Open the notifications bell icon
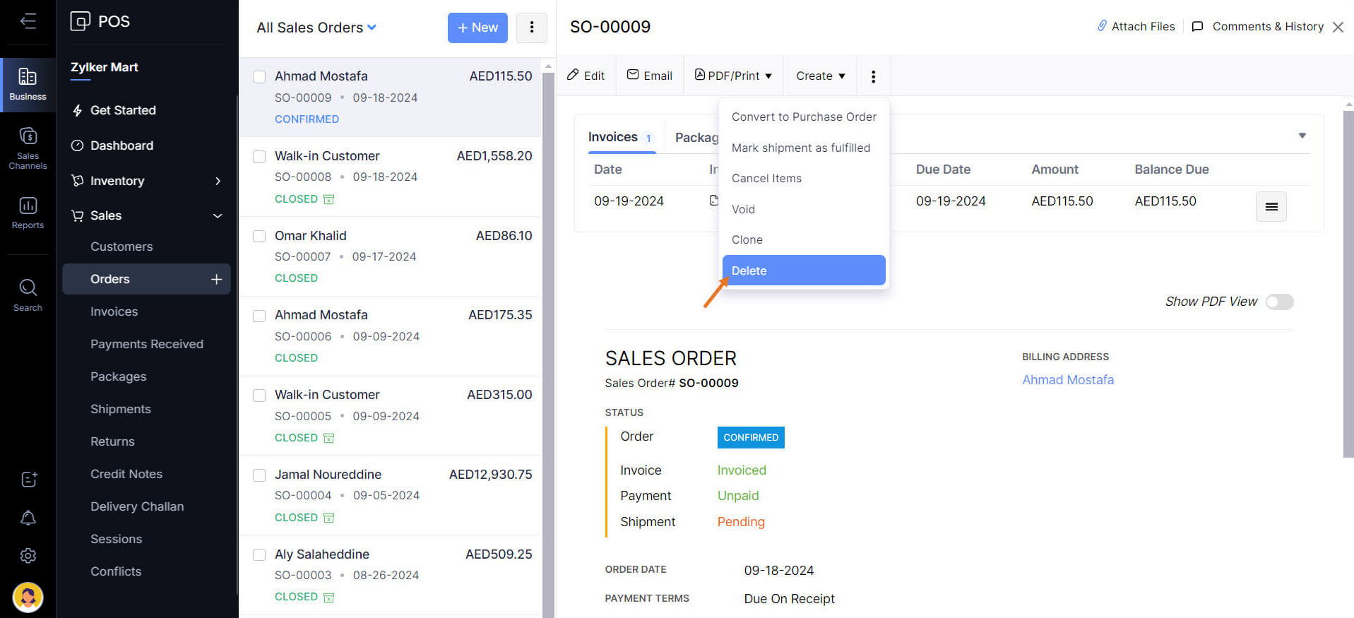 (x=28, y=518)
